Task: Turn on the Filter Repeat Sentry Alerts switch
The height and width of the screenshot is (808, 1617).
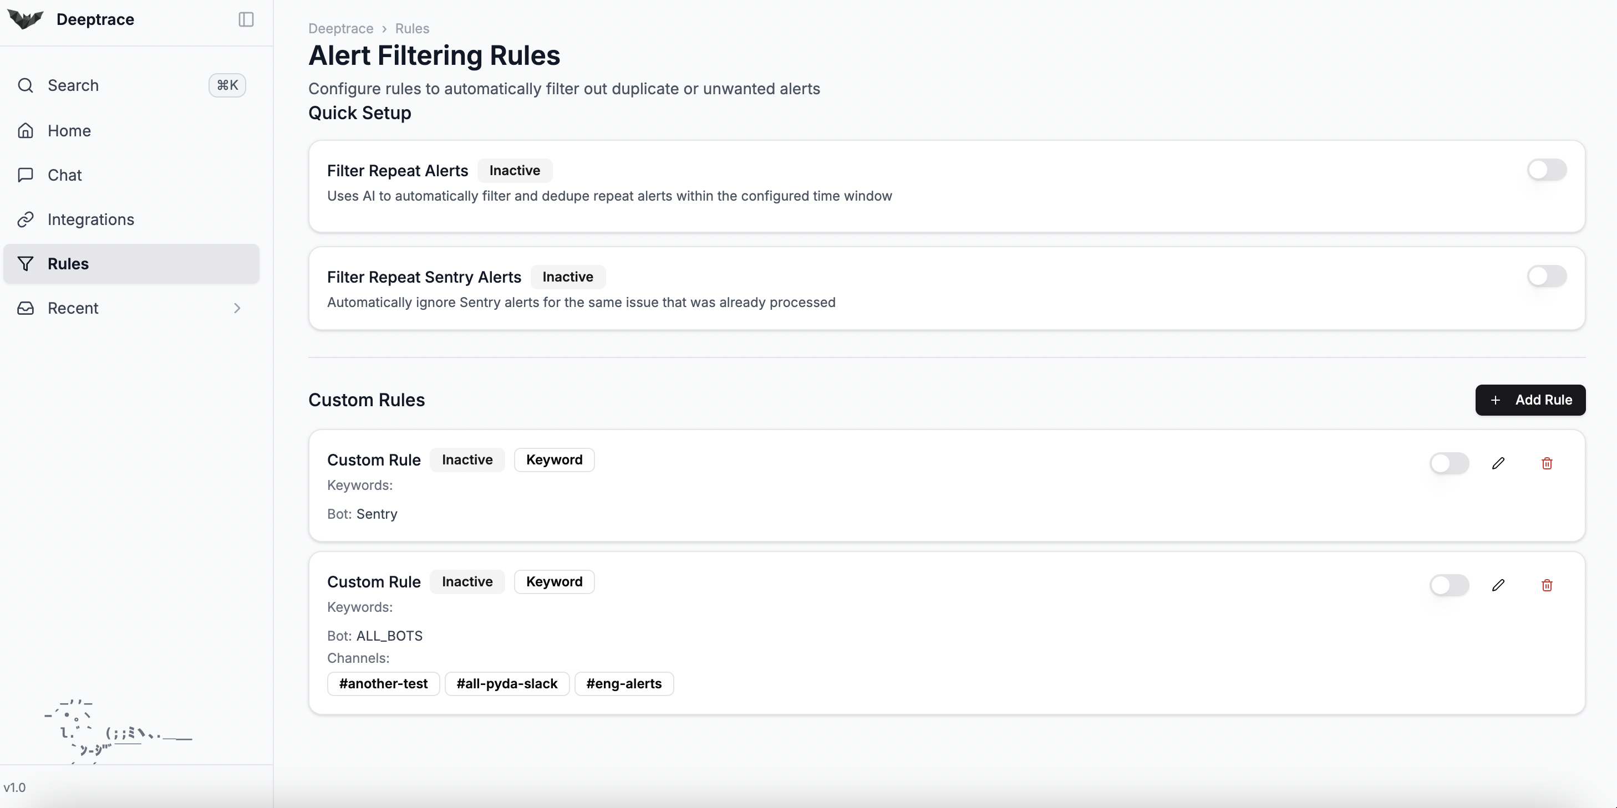Action: [1547, 276]
